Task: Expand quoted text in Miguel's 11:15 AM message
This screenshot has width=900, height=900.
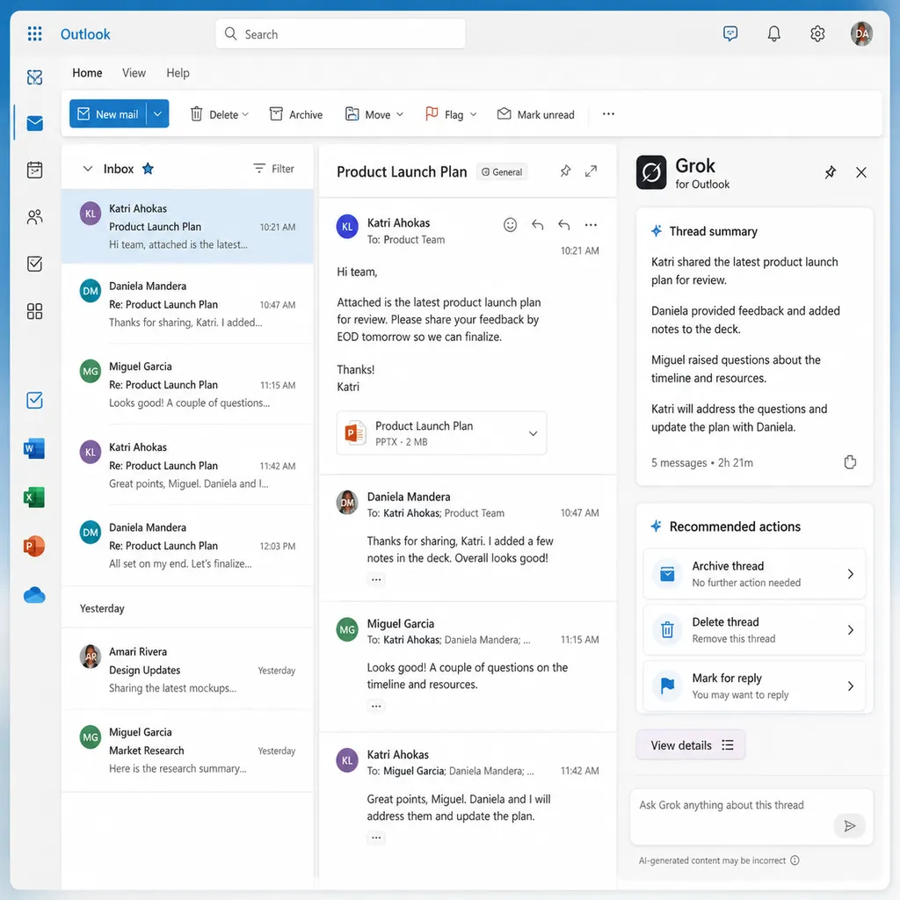Action: (x=376, y=706)
